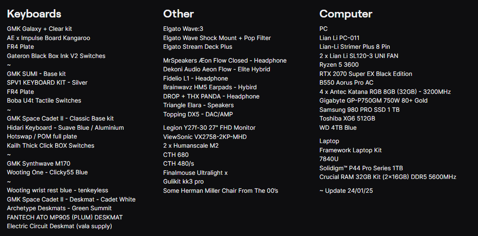Click SPV1 KEYBOARD KIT - Silver text
This screenshot has height=236, width=478.
[47, 83]
